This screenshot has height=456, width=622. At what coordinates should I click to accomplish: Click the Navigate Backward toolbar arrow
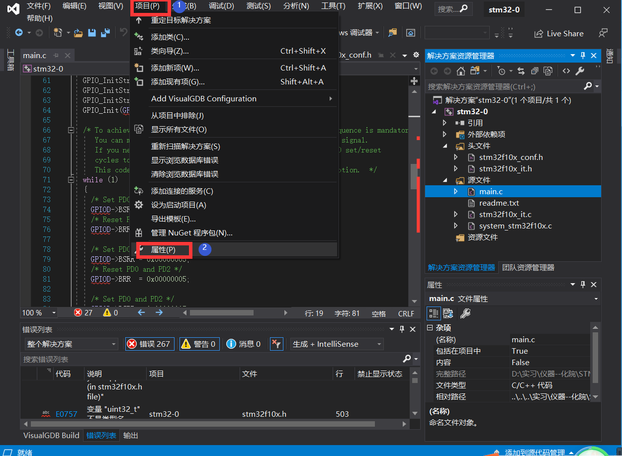(x=19, y=33)
